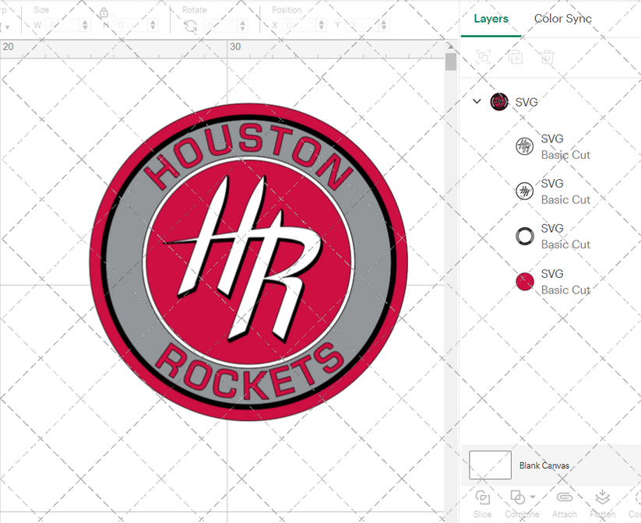Open the Combine options dropdown
This screenshot has height=523, width=641.
pyautogui.click(x=533, y=496)
